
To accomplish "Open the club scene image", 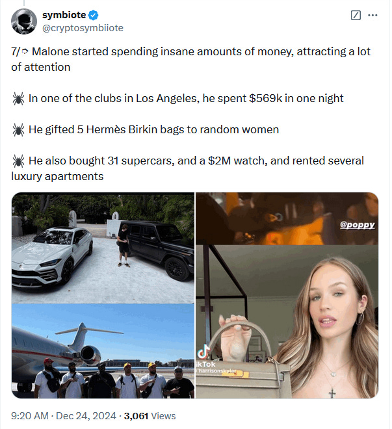I will pos(287,218).
